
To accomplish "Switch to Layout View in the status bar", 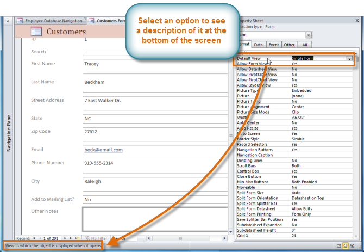I will point(346,245).
